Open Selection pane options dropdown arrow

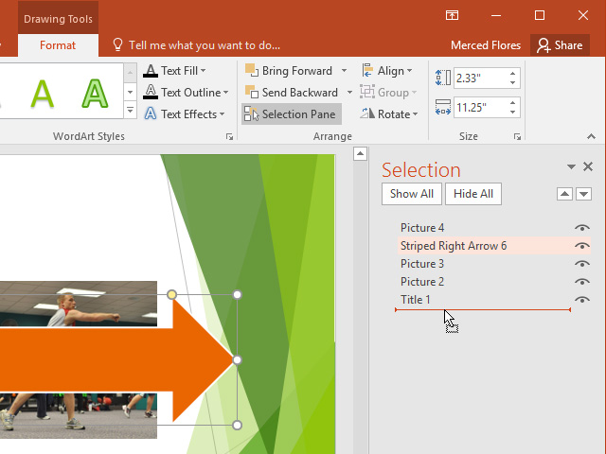571,166
